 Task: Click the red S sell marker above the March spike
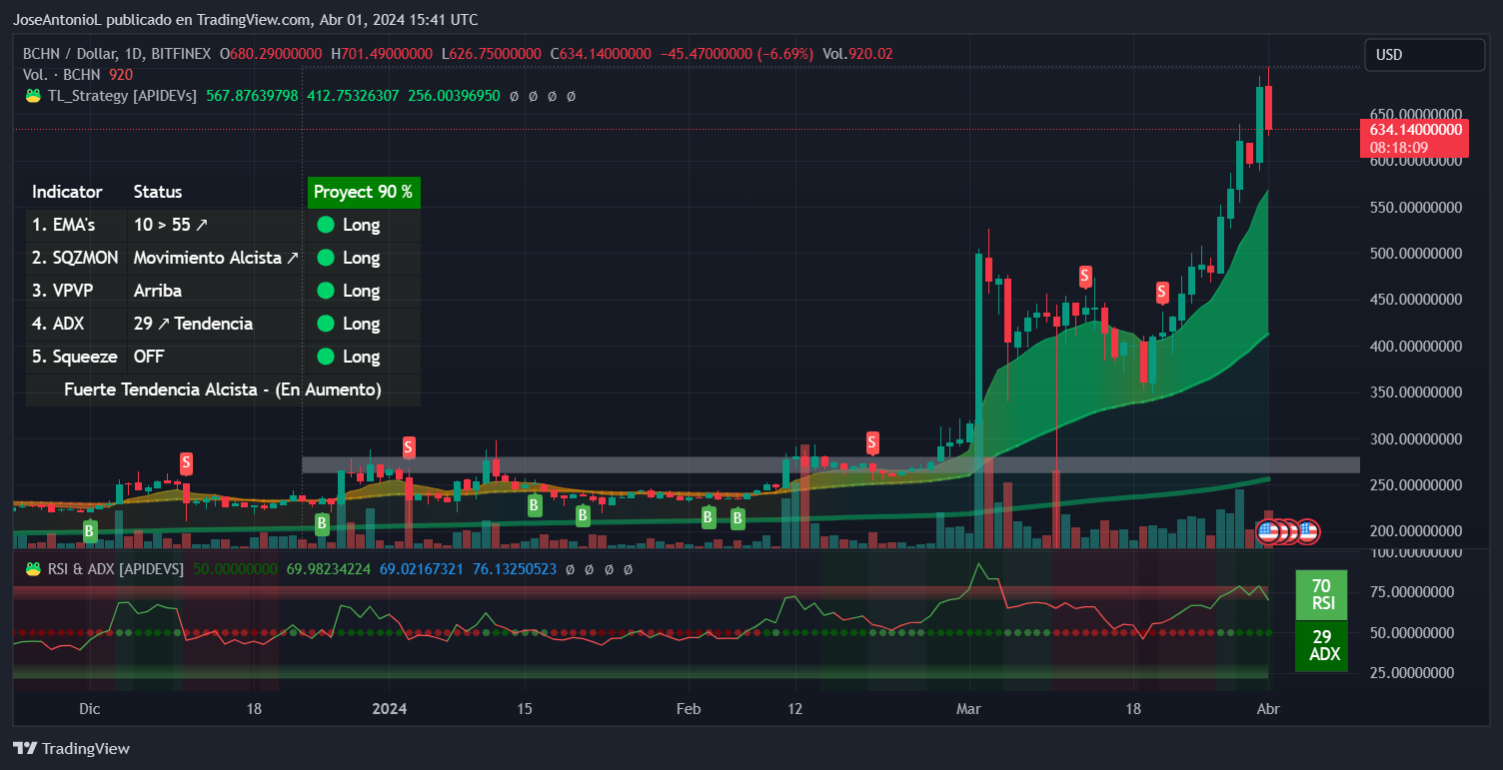click(x=1085, y=277)
